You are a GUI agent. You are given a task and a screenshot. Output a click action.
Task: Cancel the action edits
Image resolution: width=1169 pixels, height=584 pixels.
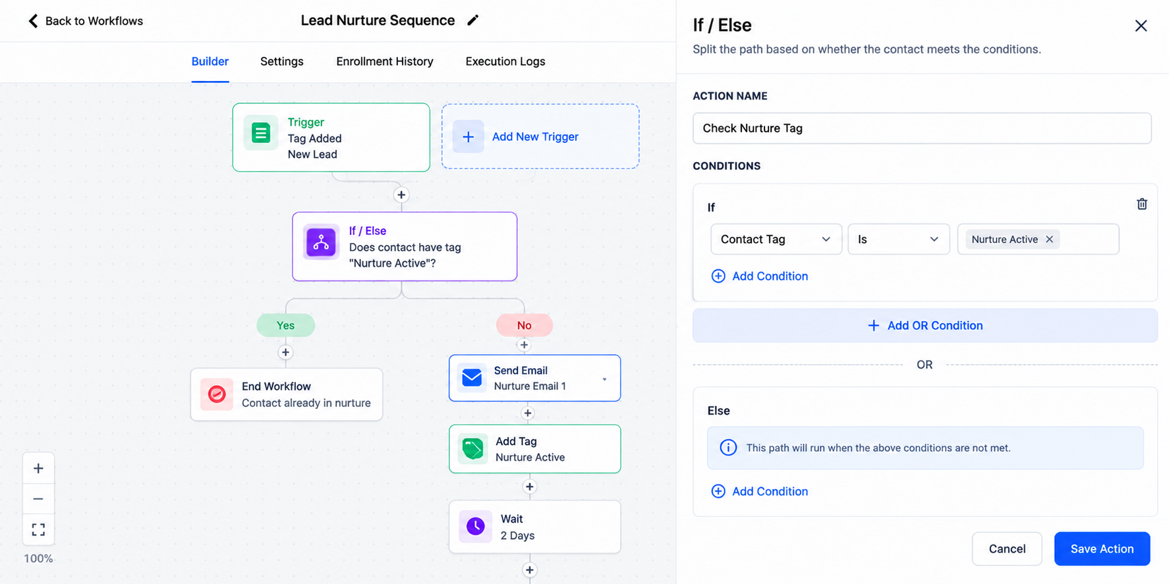coord(1007,548)
